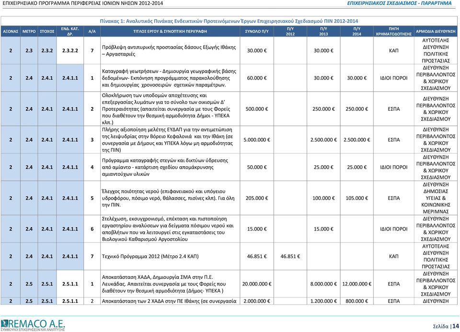This screenshot has width=460, height=332.
Task: Click the 'ΑΞΟΝΑΣ' column header
Action: (11, 32)
